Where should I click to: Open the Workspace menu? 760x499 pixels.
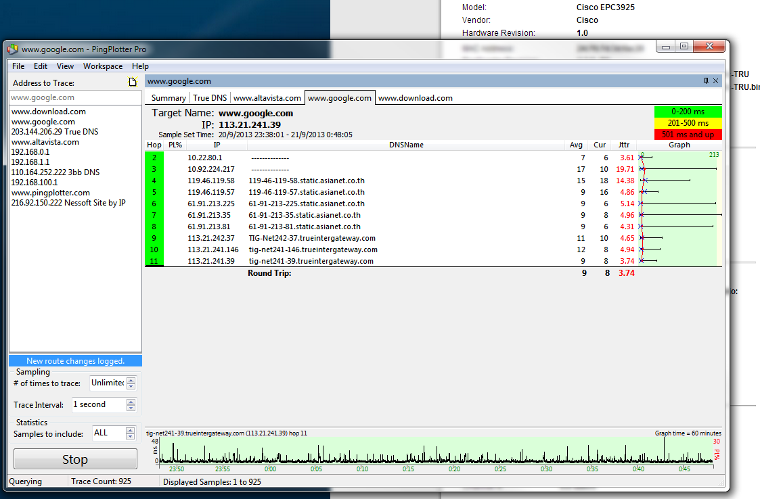click(x=103, y=66)
